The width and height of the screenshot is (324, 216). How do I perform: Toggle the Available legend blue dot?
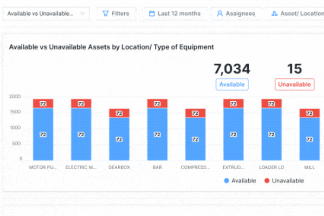(x=226, y=181)
